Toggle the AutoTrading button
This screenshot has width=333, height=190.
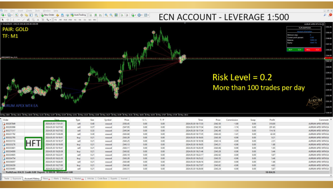point(79,15)
